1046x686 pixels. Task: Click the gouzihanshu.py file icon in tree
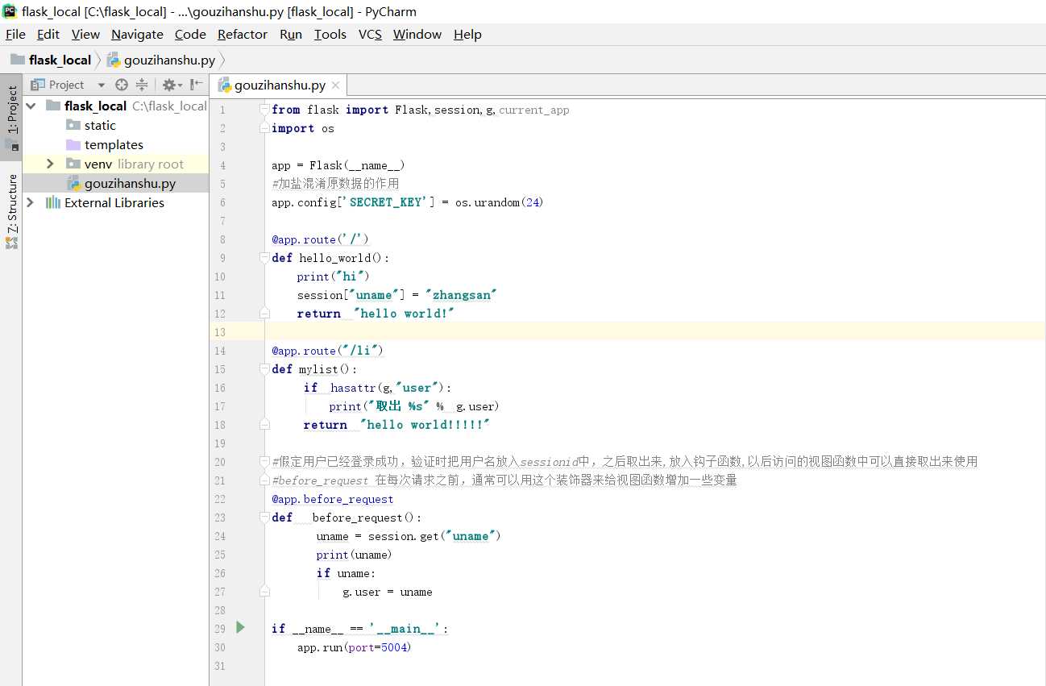(x=73, y=183)
